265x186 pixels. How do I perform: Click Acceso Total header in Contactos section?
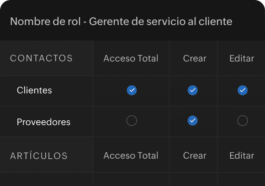click(131, 58)
